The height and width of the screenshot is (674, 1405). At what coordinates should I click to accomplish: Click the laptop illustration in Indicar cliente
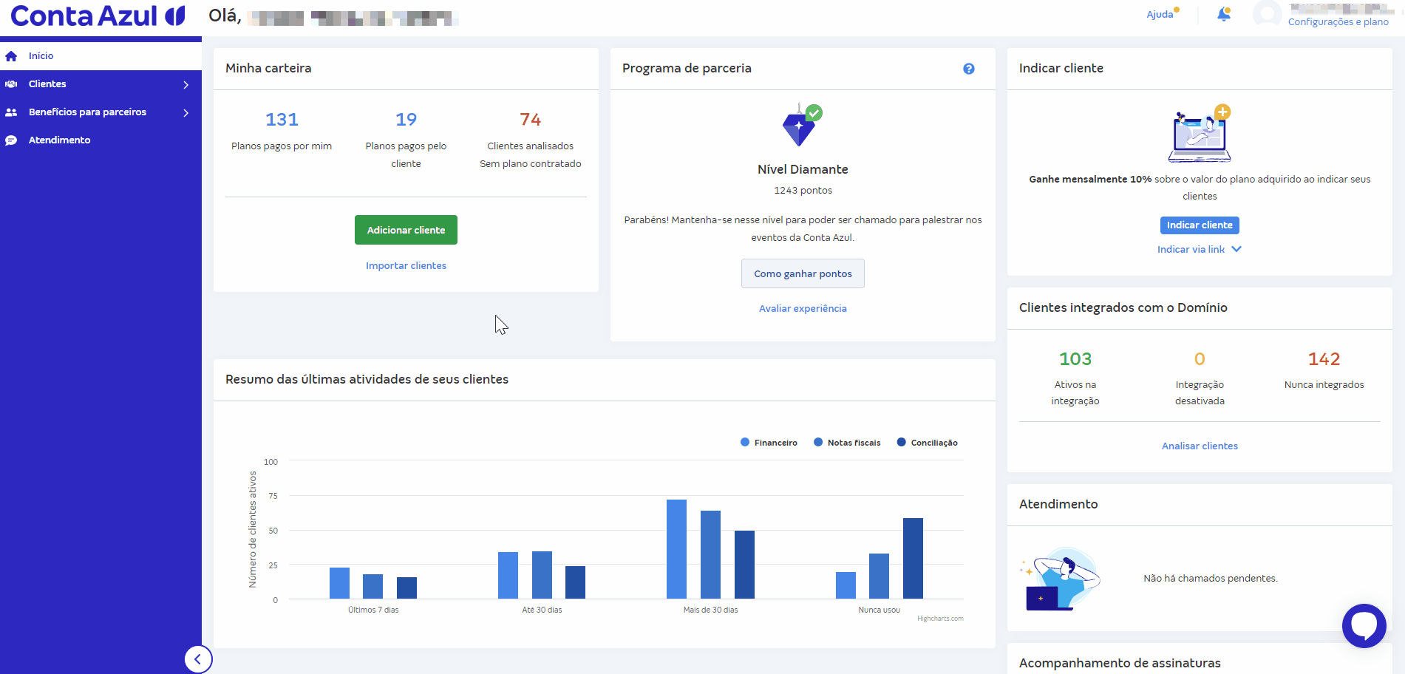click(1200, 133)
